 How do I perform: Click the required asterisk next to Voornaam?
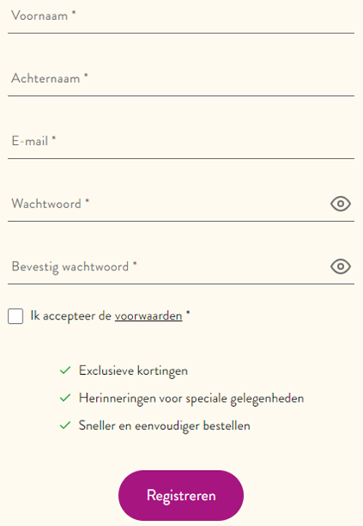[73, 13]
